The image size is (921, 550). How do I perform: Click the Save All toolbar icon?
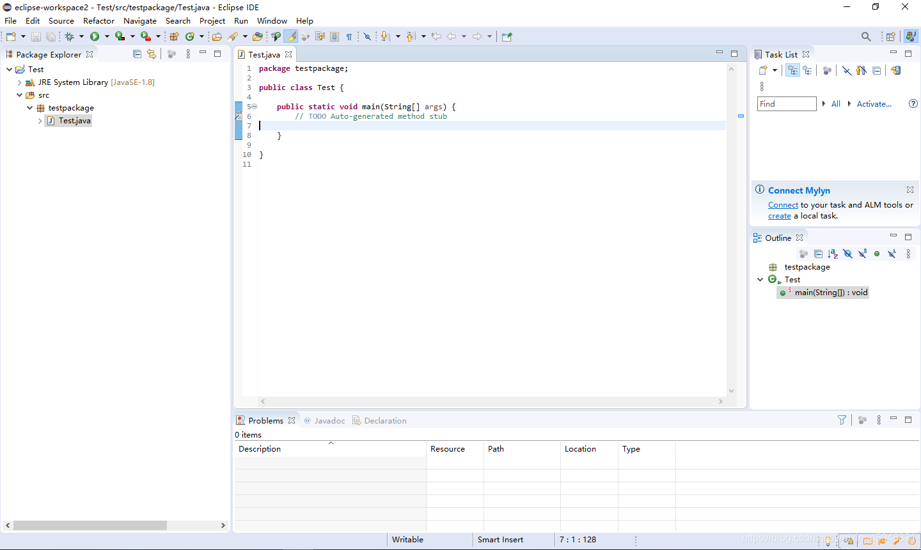coord(51,36)
